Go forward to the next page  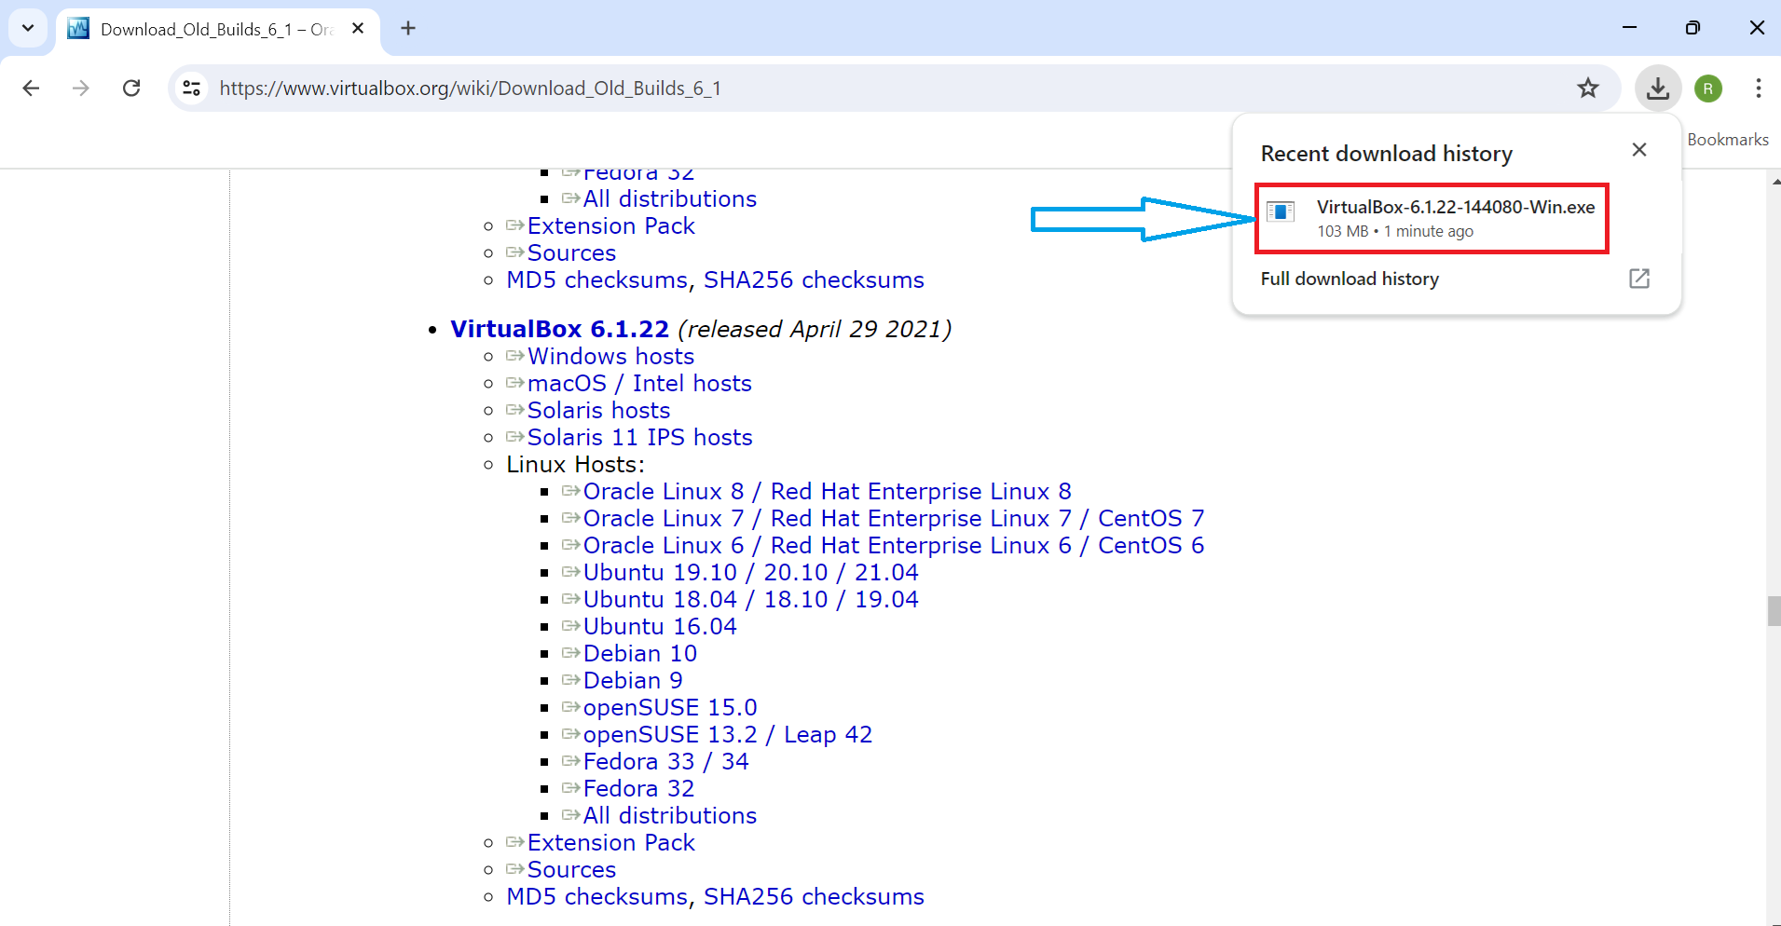[x=81, y=88]
